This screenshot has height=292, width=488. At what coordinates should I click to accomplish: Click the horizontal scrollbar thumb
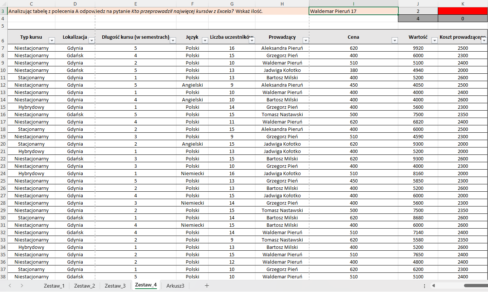476,285
